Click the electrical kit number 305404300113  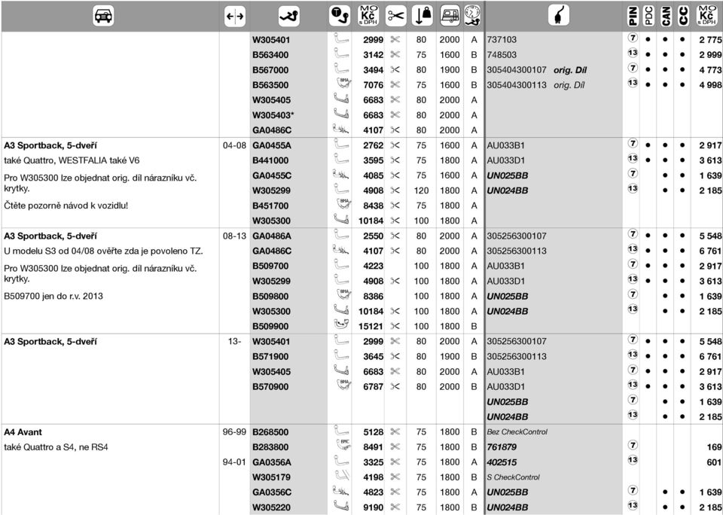(x=517, y=85)
